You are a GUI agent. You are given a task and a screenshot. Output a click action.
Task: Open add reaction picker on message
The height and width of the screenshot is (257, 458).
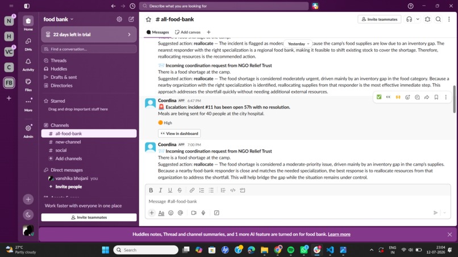tap(407, 97)
